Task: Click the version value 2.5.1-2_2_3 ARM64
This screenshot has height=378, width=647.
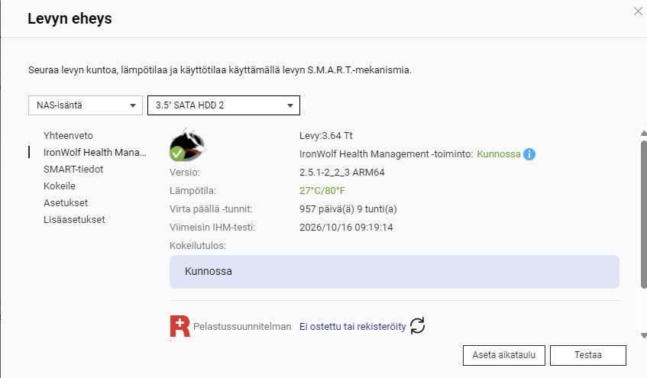Action: tap(341, 172)
